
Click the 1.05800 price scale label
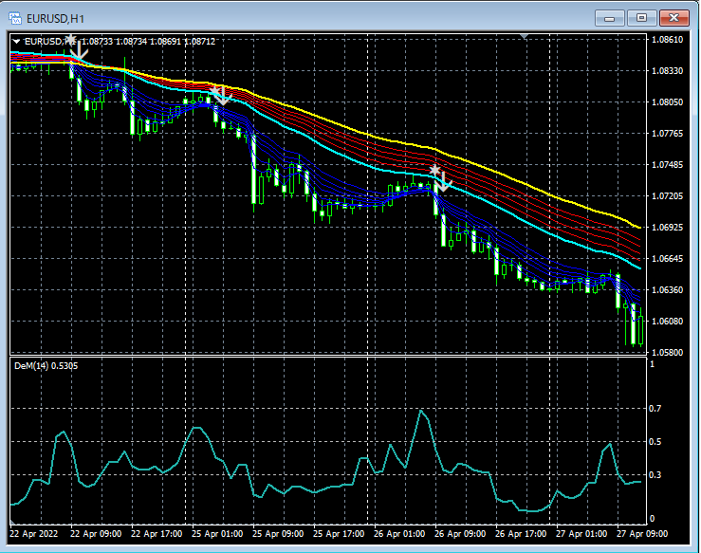tap(668, 352)
